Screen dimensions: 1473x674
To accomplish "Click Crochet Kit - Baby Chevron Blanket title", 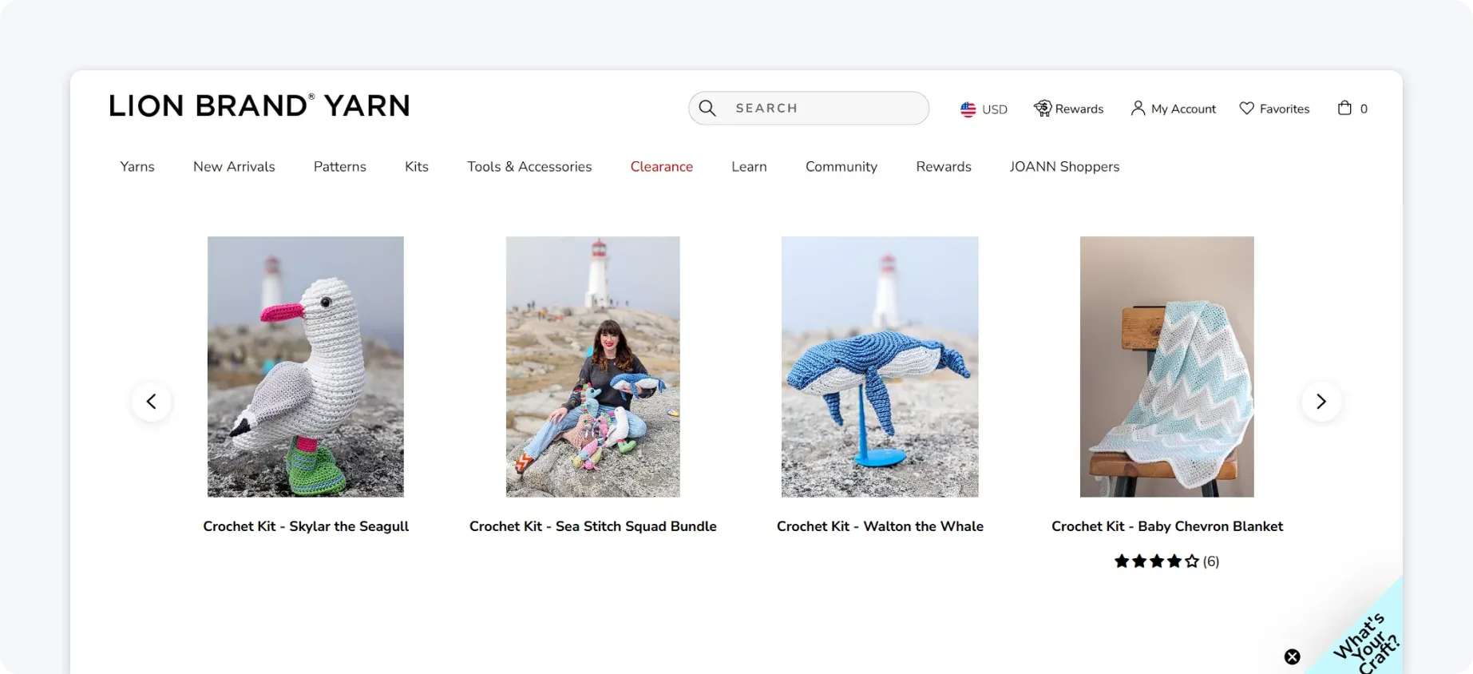I will 1167,526.
